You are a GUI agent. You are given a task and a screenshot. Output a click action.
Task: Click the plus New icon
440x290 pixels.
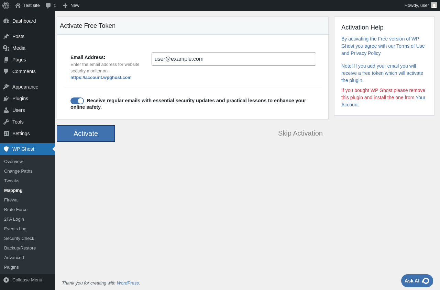pyautogui.click(x=65, y=5)
